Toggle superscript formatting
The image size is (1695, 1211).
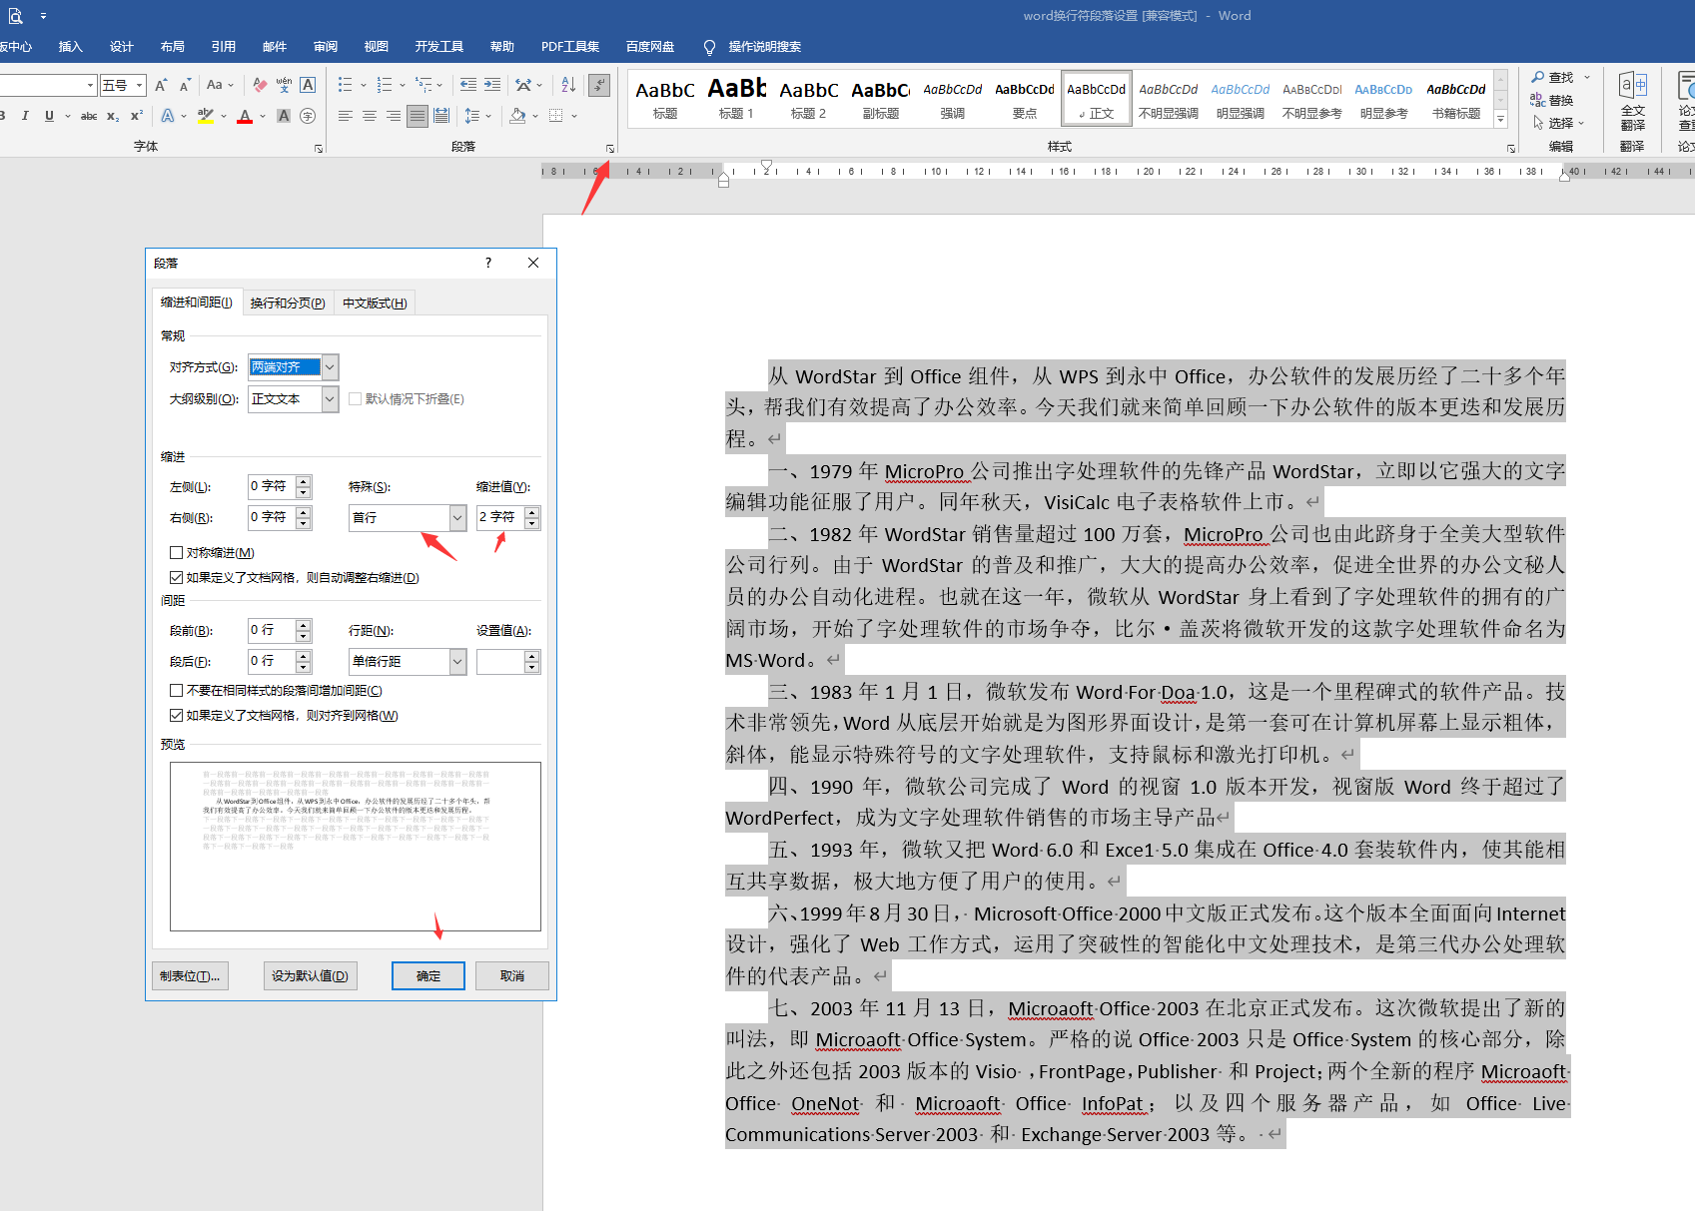(x=137, y=116)
